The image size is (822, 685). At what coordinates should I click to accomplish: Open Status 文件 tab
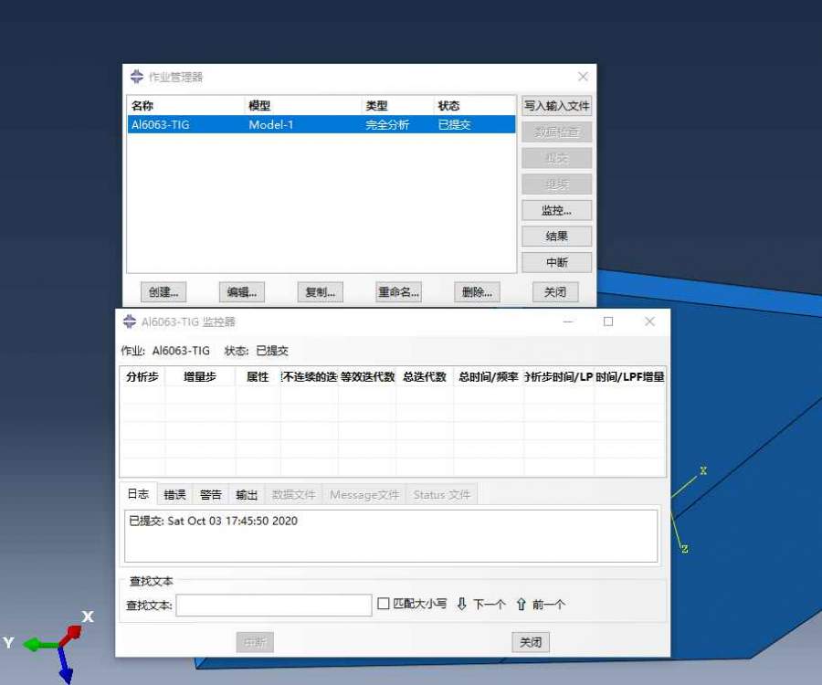click(x=441, y=494)
